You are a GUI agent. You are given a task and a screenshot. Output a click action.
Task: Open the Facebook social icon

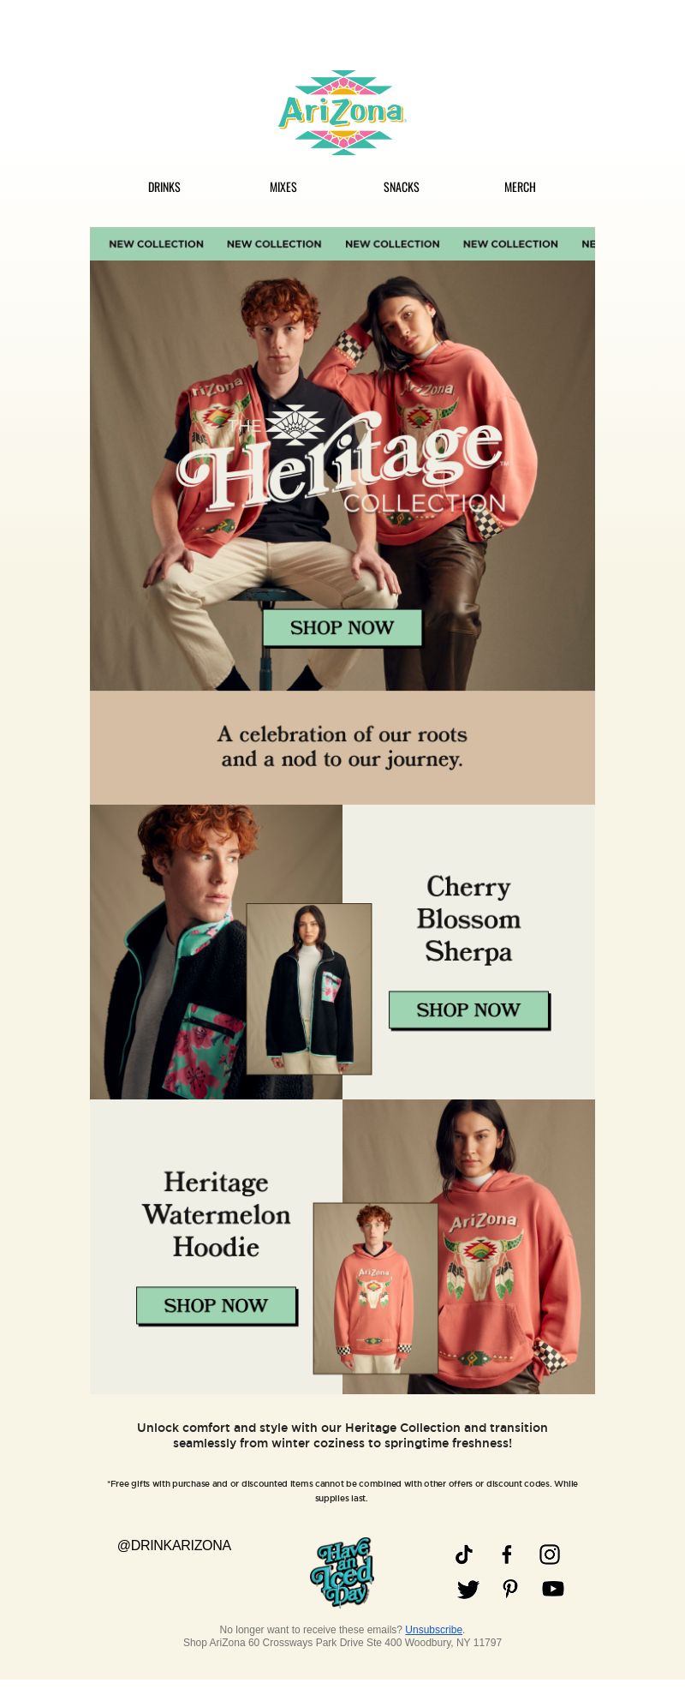pyautogui.click(x=507, y=1554)
